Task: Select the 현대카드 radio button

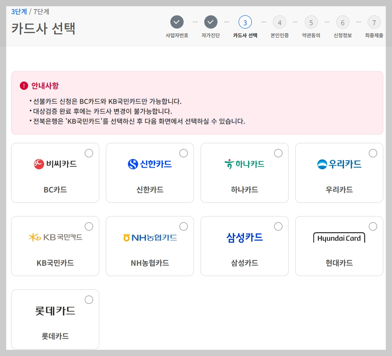Action: click(x=373, y=226)
